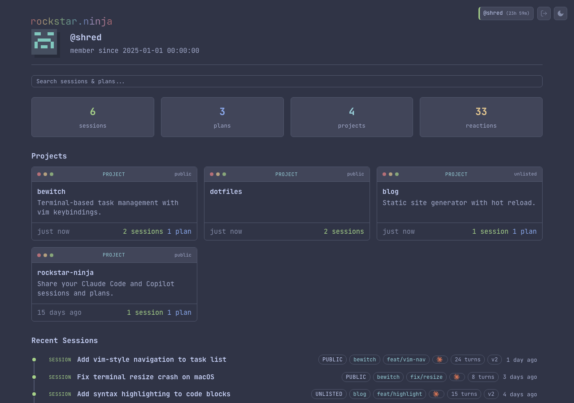Click the traffic-light dots on the bewitch card
This screenshot has width=574, height=403.
(45, 174)
